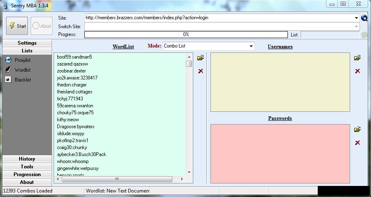Open a file into the Usernames panel

[357, 57]
